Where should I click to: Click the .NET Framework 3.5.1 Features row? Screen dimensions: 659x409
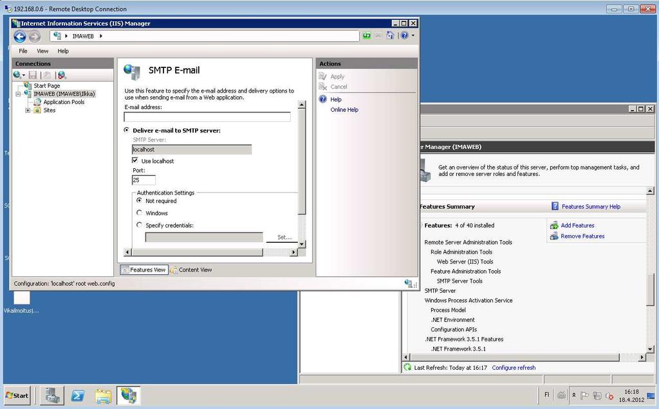pos(464,339)
